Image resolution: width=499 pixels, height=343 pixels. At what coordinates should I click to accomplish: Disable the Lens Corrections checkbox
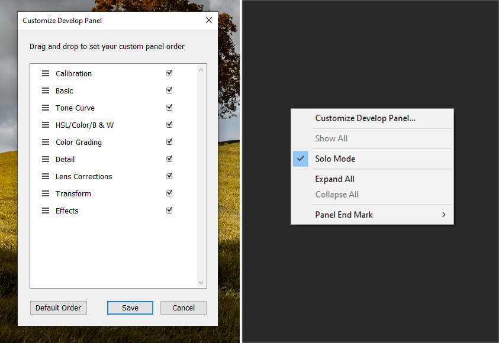click(169, 176)
